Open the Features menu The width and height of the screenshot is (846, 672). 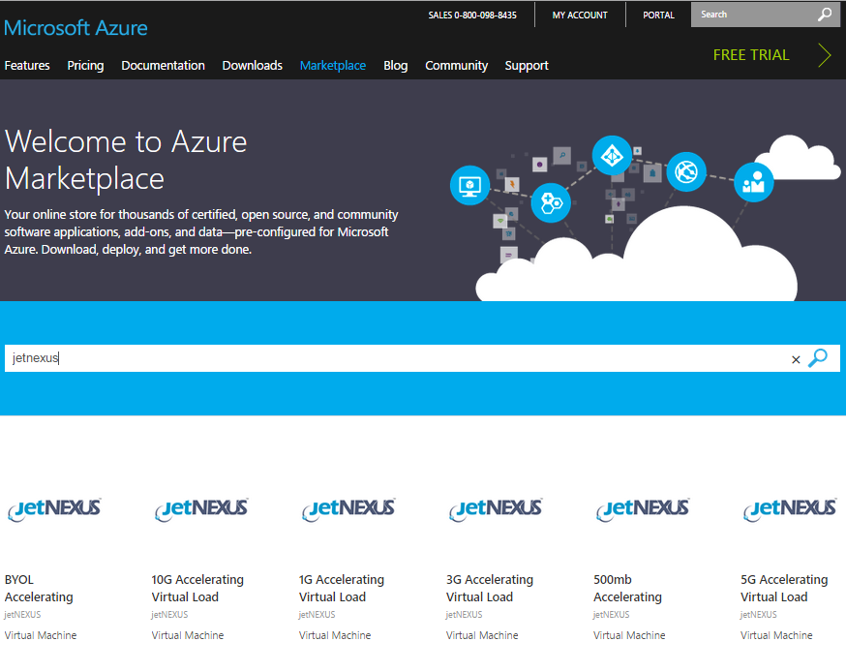[x=27, y=65]
